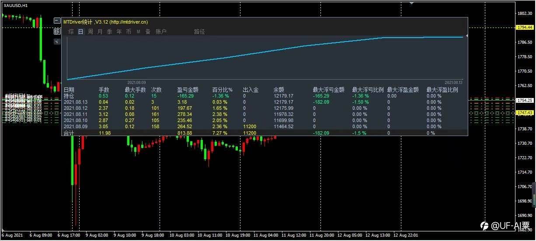Click the 合计 total row label
536x241 pixels.
pos(69,133)
